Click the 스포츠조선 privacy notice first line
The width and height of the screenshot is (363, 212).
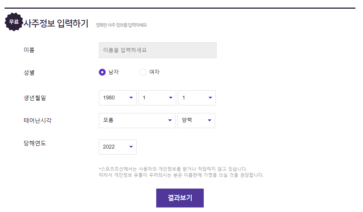pos(173,169)
